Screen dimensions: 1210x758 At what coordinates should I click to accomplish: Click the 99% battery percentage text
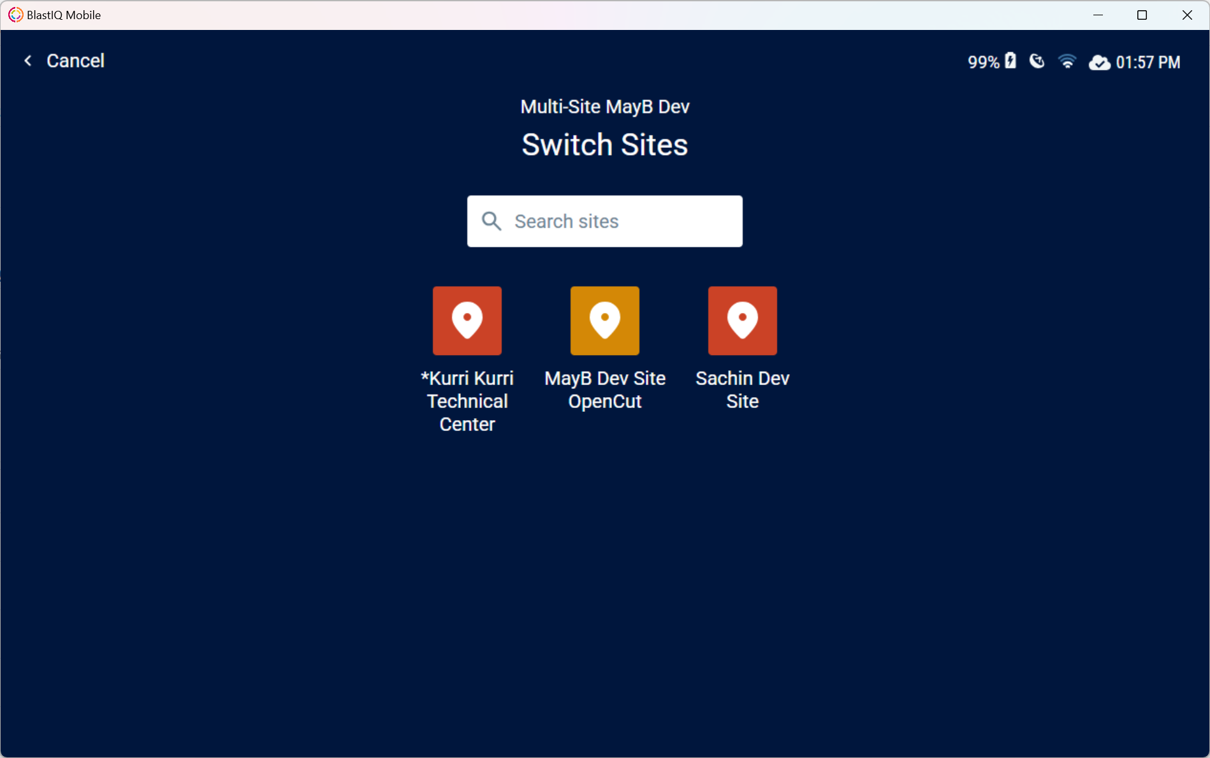pos(984,62)
